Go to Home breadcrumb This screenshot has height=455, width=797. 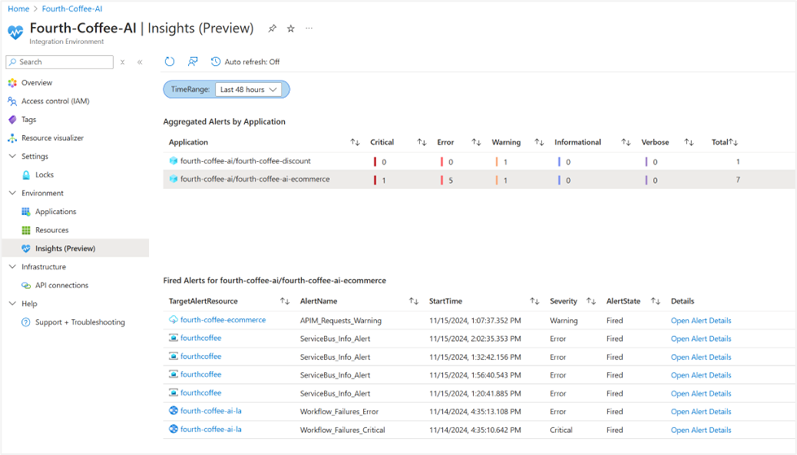18,9
